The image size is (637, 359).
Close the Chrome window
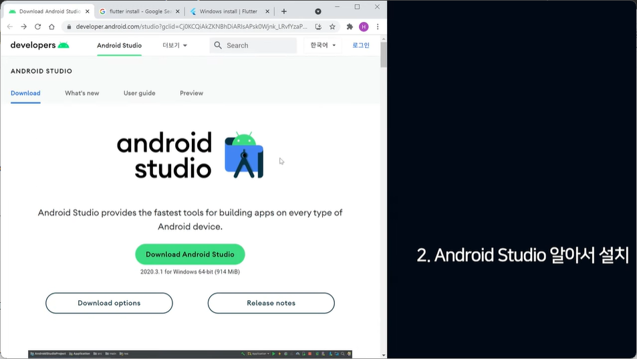coord(377,7)
